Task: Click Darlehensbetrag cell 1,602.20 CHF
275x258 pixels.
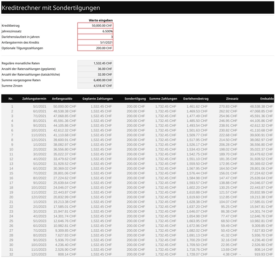Action: [x=197, y=187]
